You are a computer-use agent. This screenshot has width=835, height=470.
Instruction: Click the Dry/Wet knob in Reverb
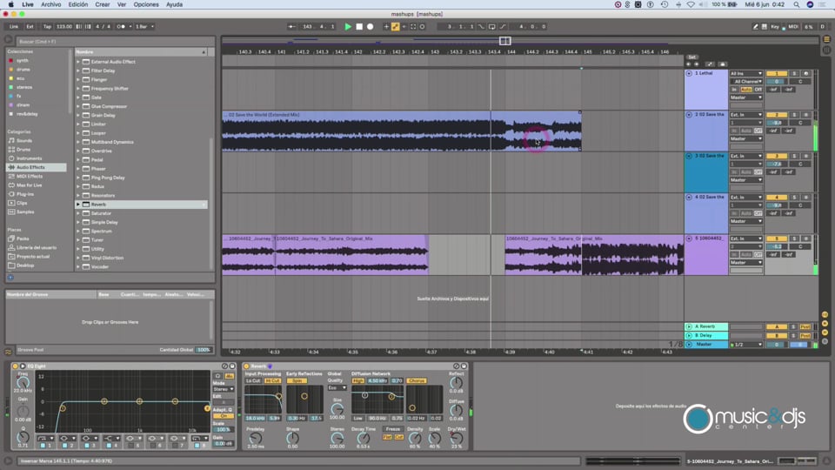point(457,438)
